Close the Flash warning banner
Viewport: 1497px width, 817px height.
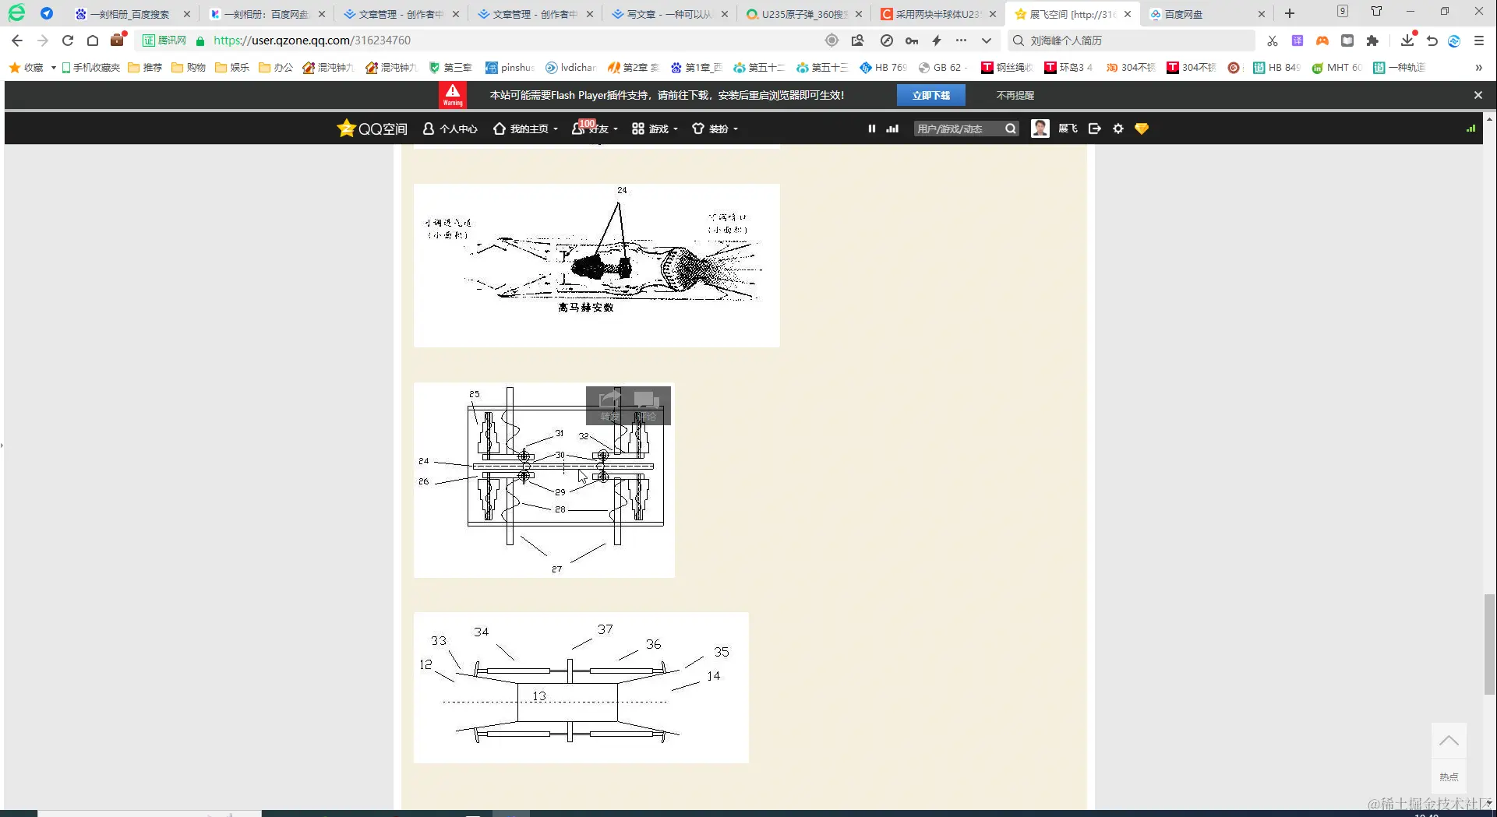pyautogui.click(x=1478, y=95)
